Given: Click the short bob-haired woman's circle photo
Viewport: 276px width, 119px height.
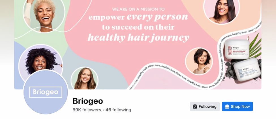Looking at the screenshot, I should click(x=199, y=61).
